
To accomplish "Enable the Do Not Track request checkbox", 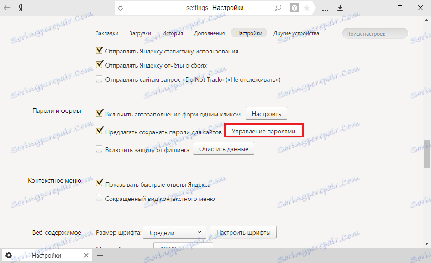I will click(99, 79).
